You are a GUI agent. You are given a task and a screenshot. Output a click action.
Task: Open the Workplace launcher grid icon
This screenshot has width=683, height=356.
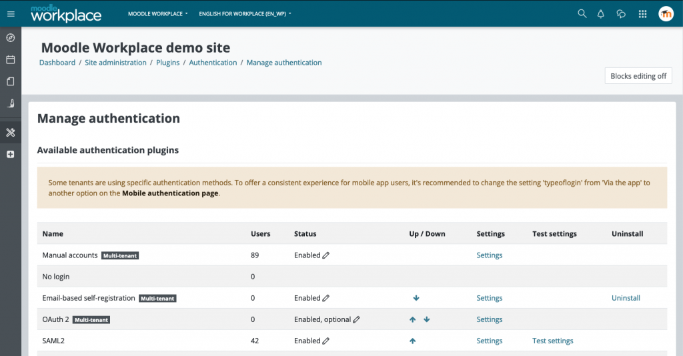642,14
